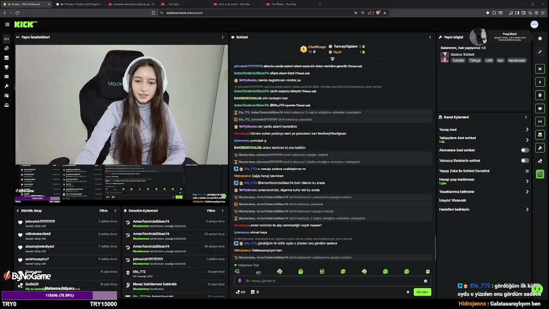549x309 pixels.
Task: Switch to nosferatu dancing to lady gaga tab
Action: point(131,4)
